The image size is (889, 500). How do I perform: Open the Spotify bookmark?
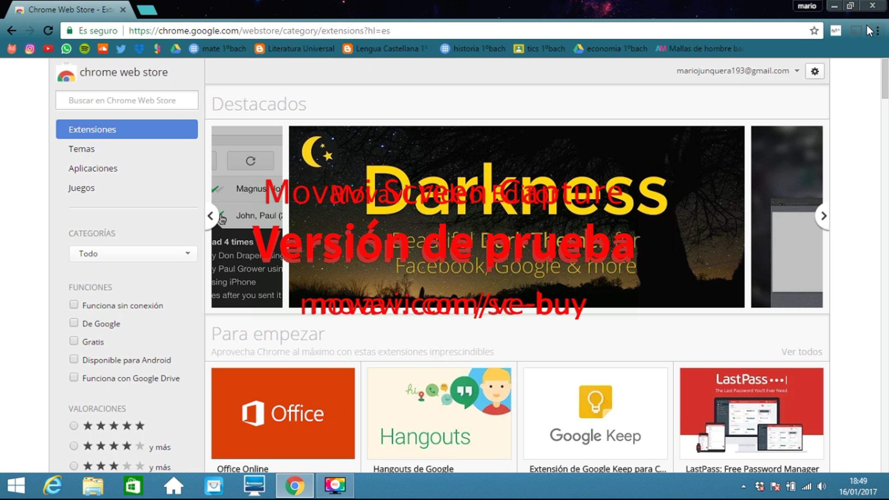point(84,49)
